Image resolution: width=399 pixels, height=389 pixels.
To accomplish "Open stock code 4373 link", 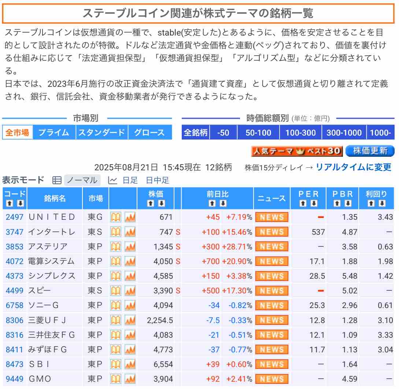I will point(15,276).
